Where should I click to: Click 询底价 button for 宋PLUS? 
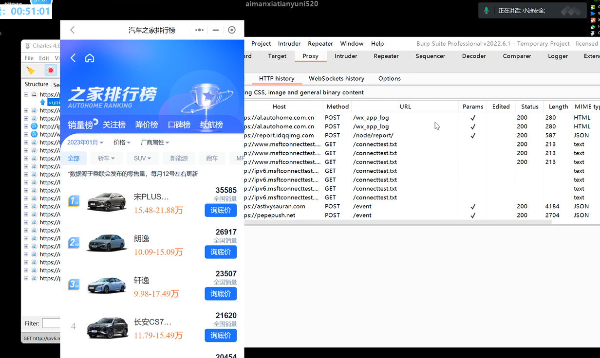(221, 210)
